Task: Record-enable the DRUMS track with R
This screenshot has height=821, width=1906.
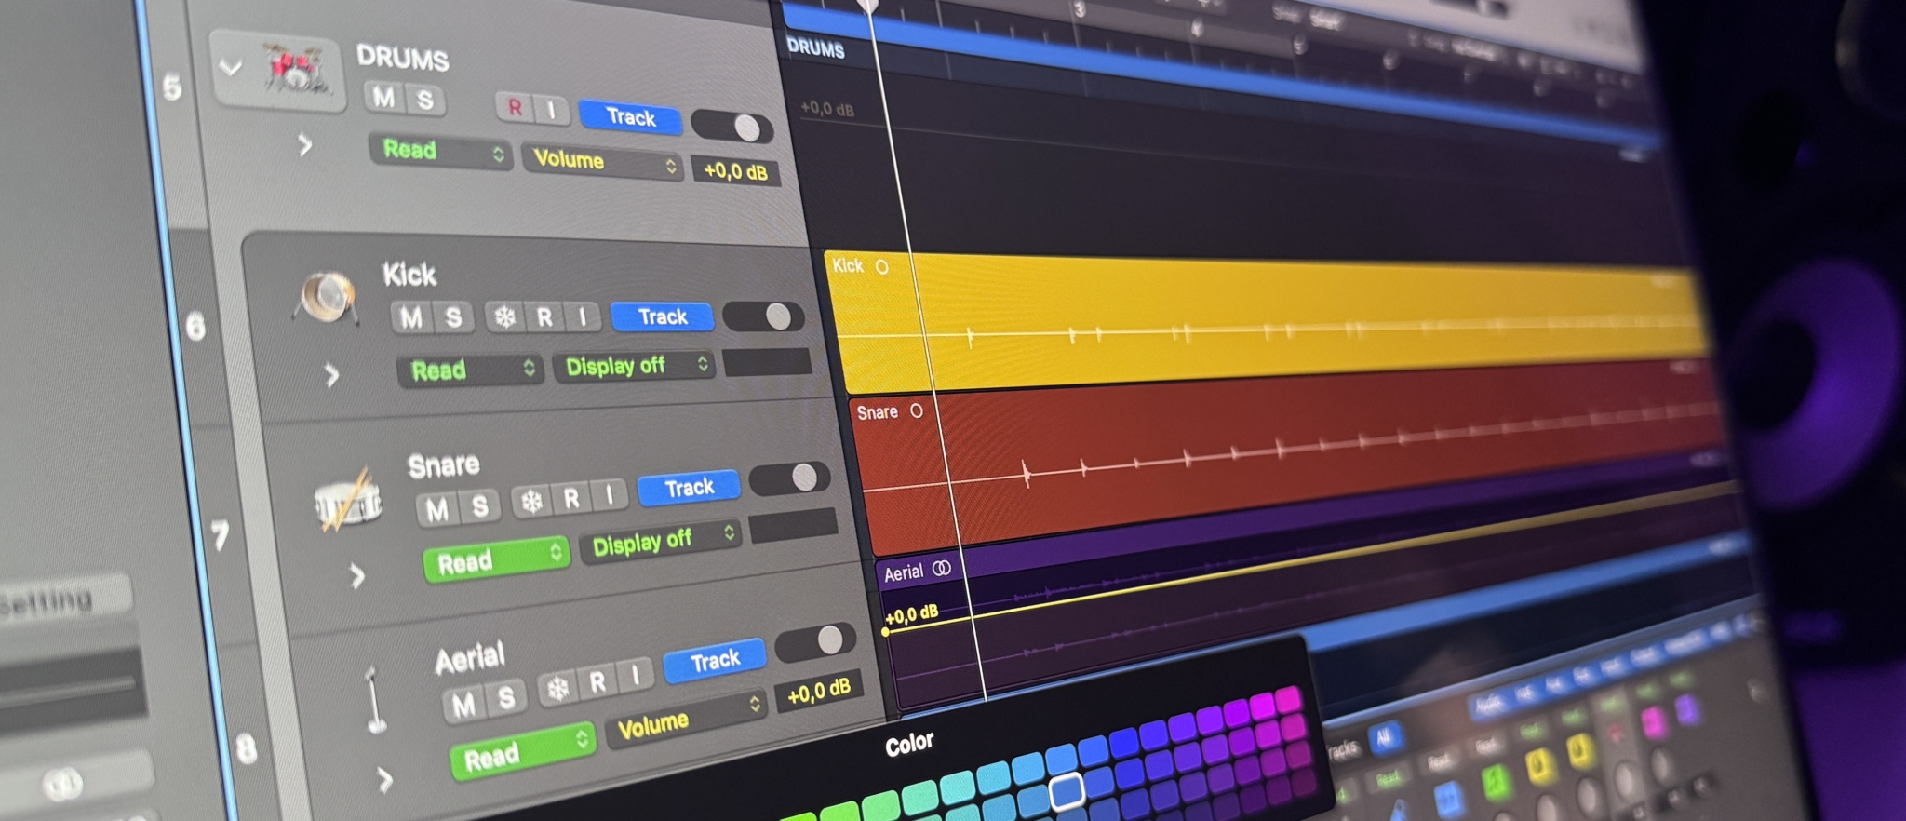Action: 515,107
